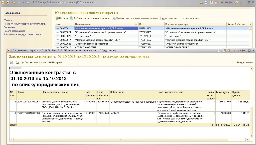Open 'Заключенные контракты по списку юрлиц' report
The width and height of the screenshot is (256, 145).
[136, 18]
